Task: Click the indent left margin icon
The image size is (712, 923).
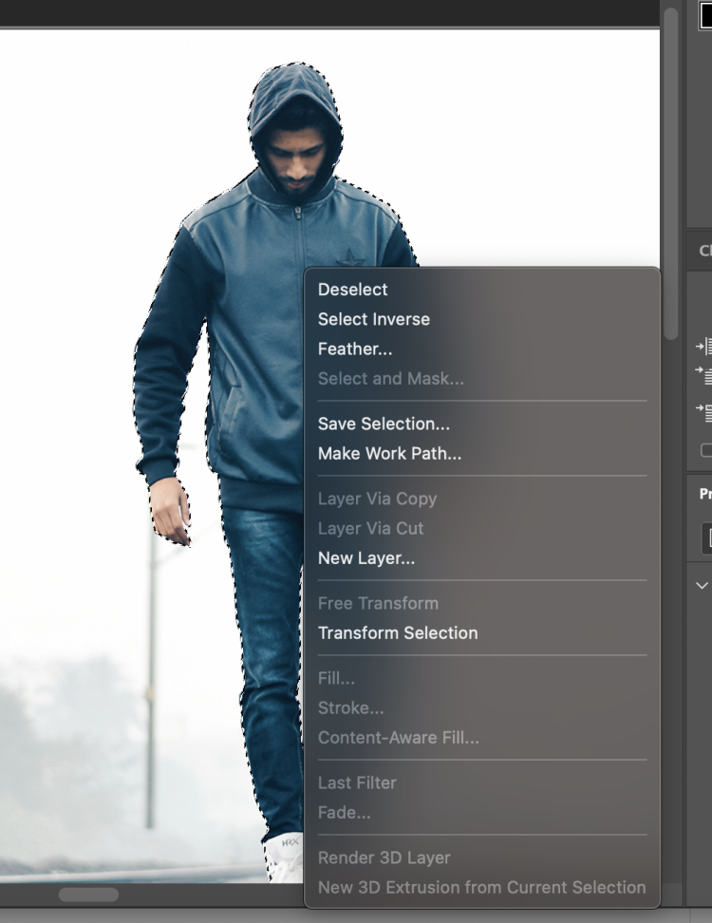Action: (x=704, y=347)
